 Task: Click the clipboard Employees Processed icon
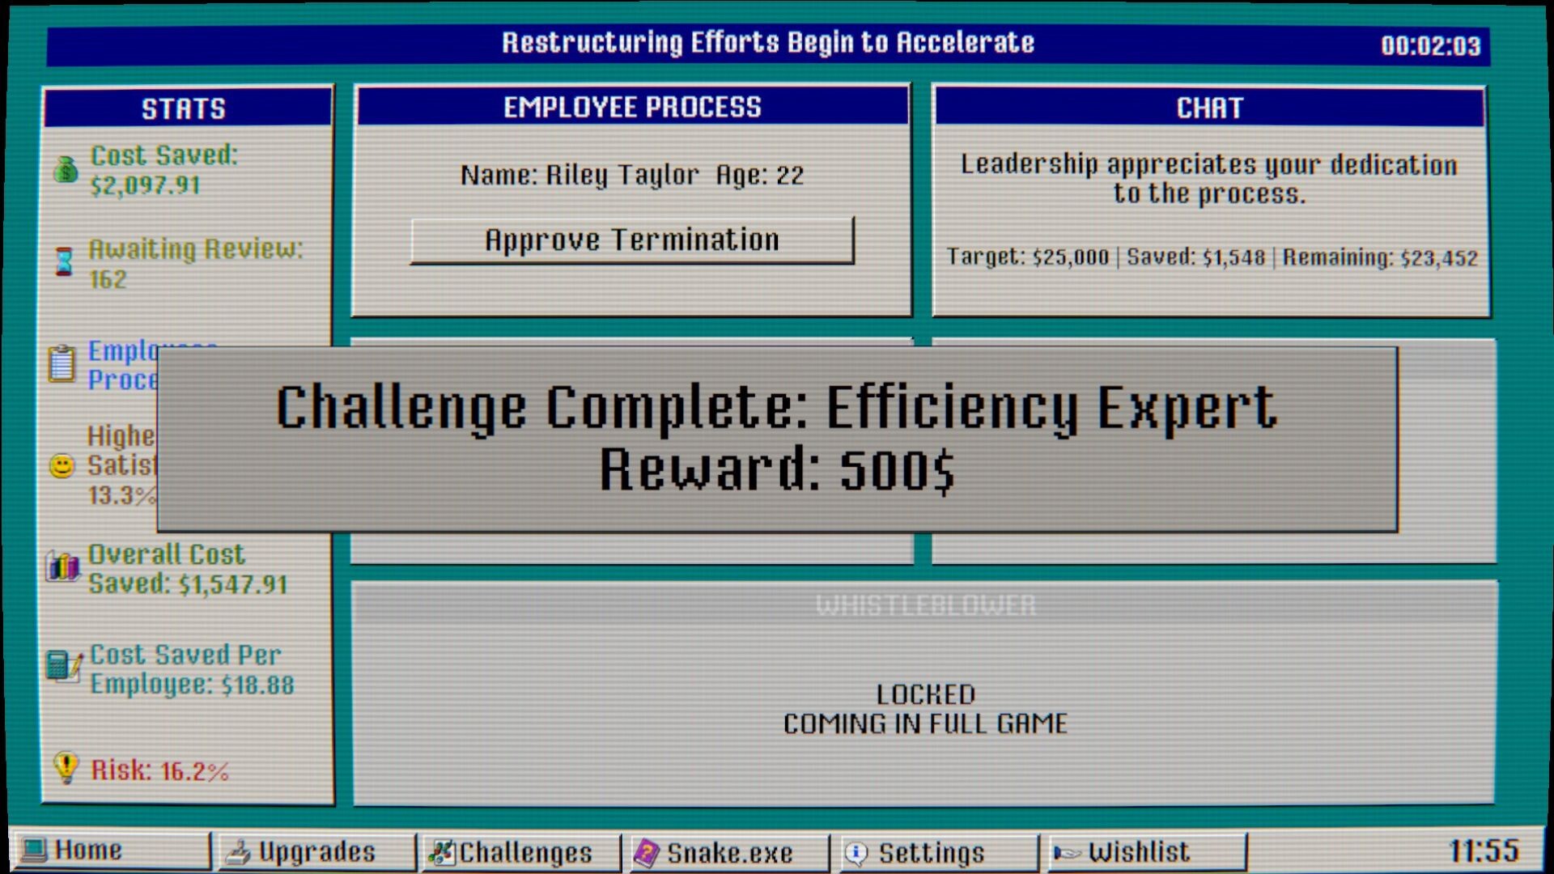(62, 363)
